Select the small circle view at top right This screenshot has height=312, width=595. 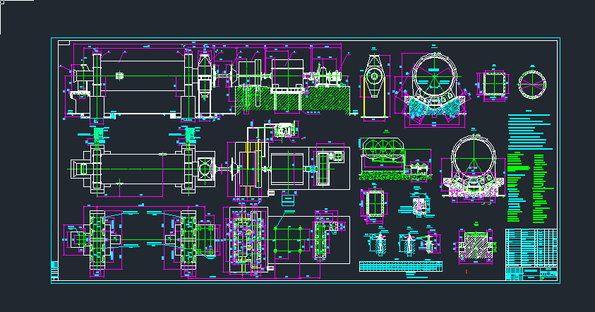click(x=533, y=85)
